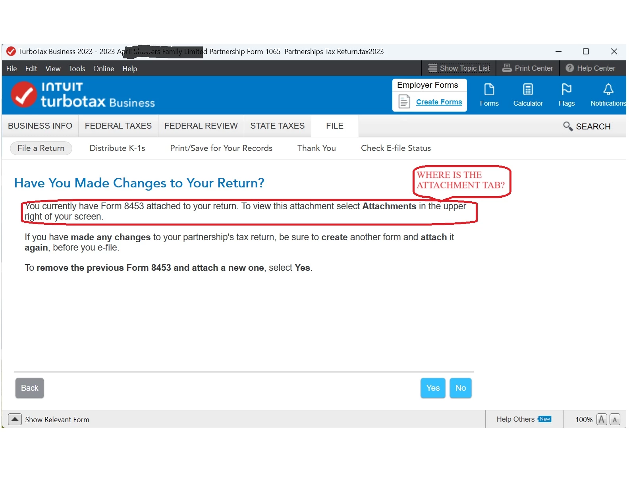
Task: Switch to FEDERAL REVIEW tab
Action: click(x=201, y=126)
